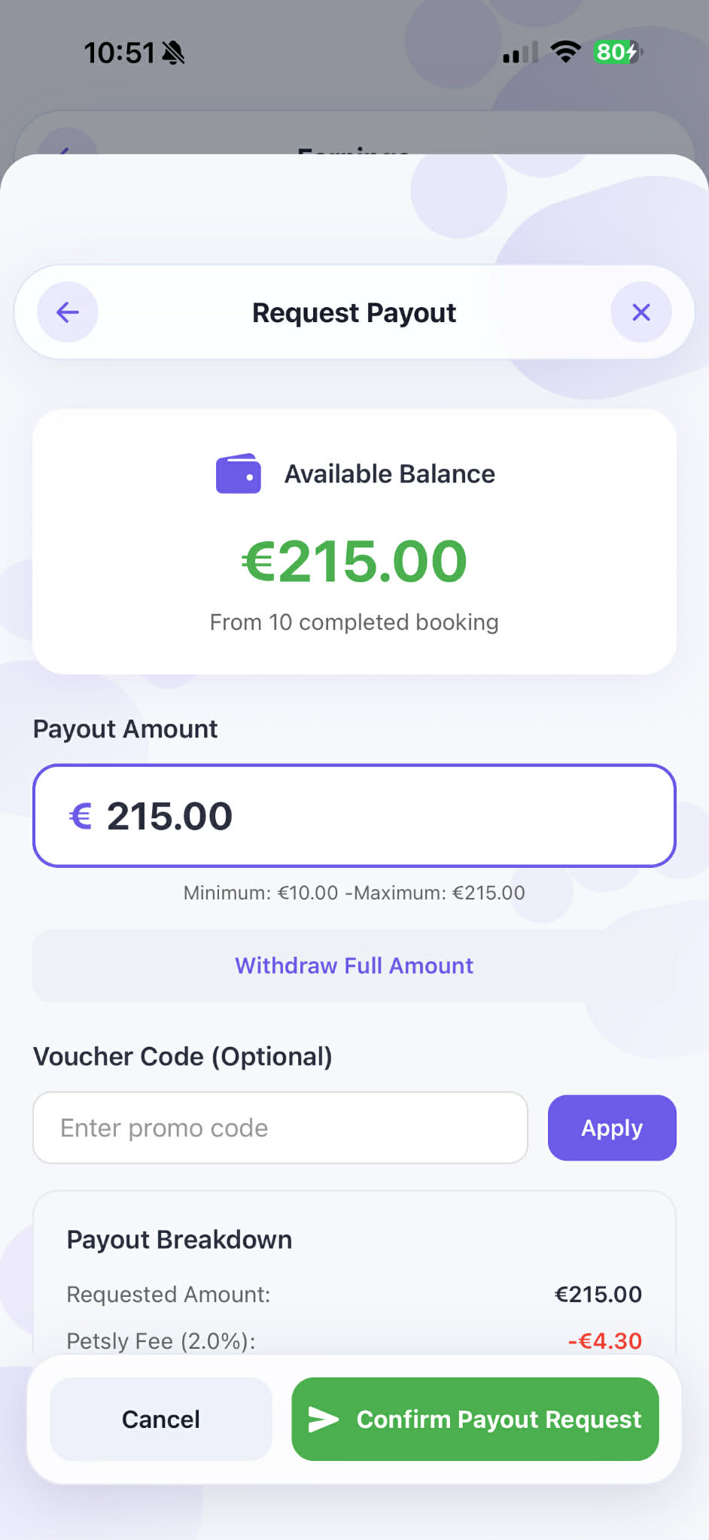Tap the clock showing 10:51
This screenshot has width=709, height=1540.
point(120,52)
